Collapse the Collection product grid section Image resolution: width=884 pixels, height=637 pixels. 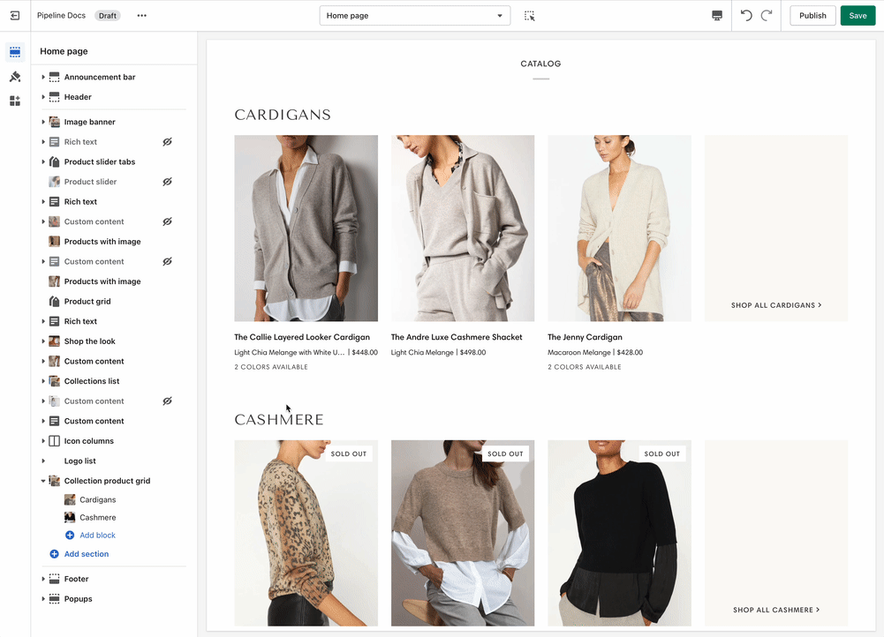[x=43, y=482]
